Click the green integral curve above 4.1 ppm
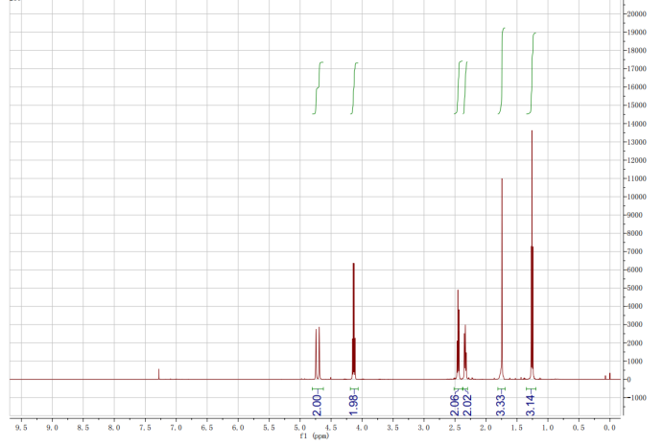 point(355,86)
